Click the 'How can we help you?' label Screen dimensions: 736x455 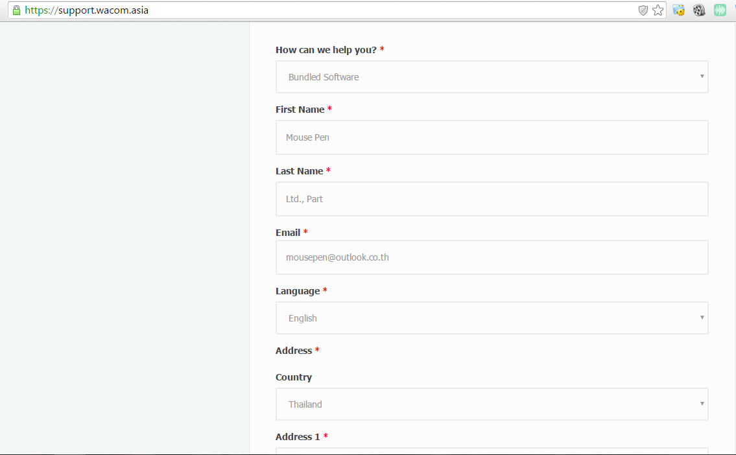(326, 50)
